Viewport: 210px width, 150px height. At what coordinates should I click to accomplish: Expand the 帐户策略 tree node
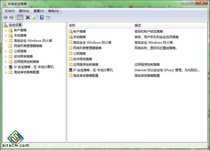(x=6, y=30)
